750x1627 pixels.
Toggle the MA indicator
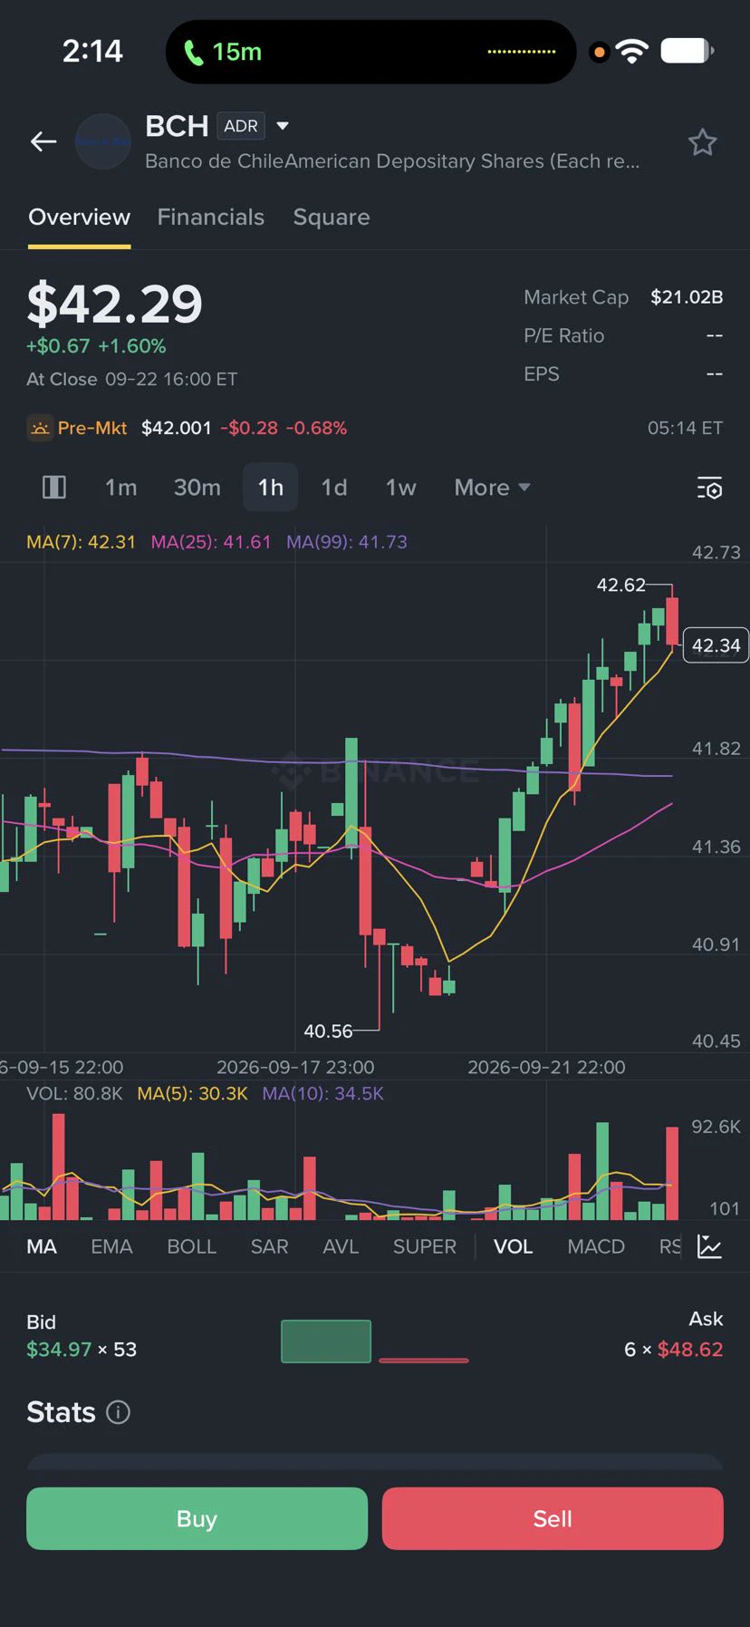point(42,1246)
